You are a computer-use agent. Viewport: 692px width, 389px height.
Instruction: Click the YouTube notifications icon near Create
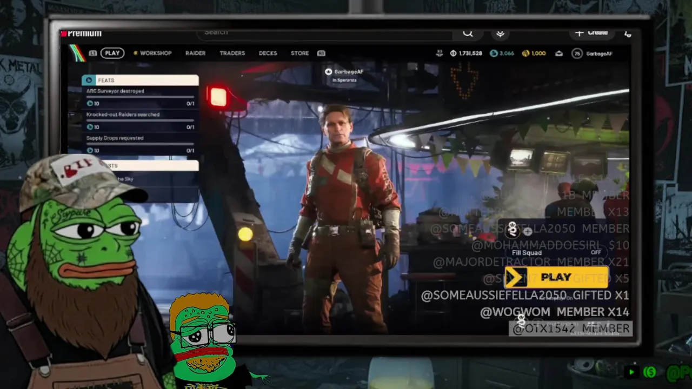pos(628,33)
